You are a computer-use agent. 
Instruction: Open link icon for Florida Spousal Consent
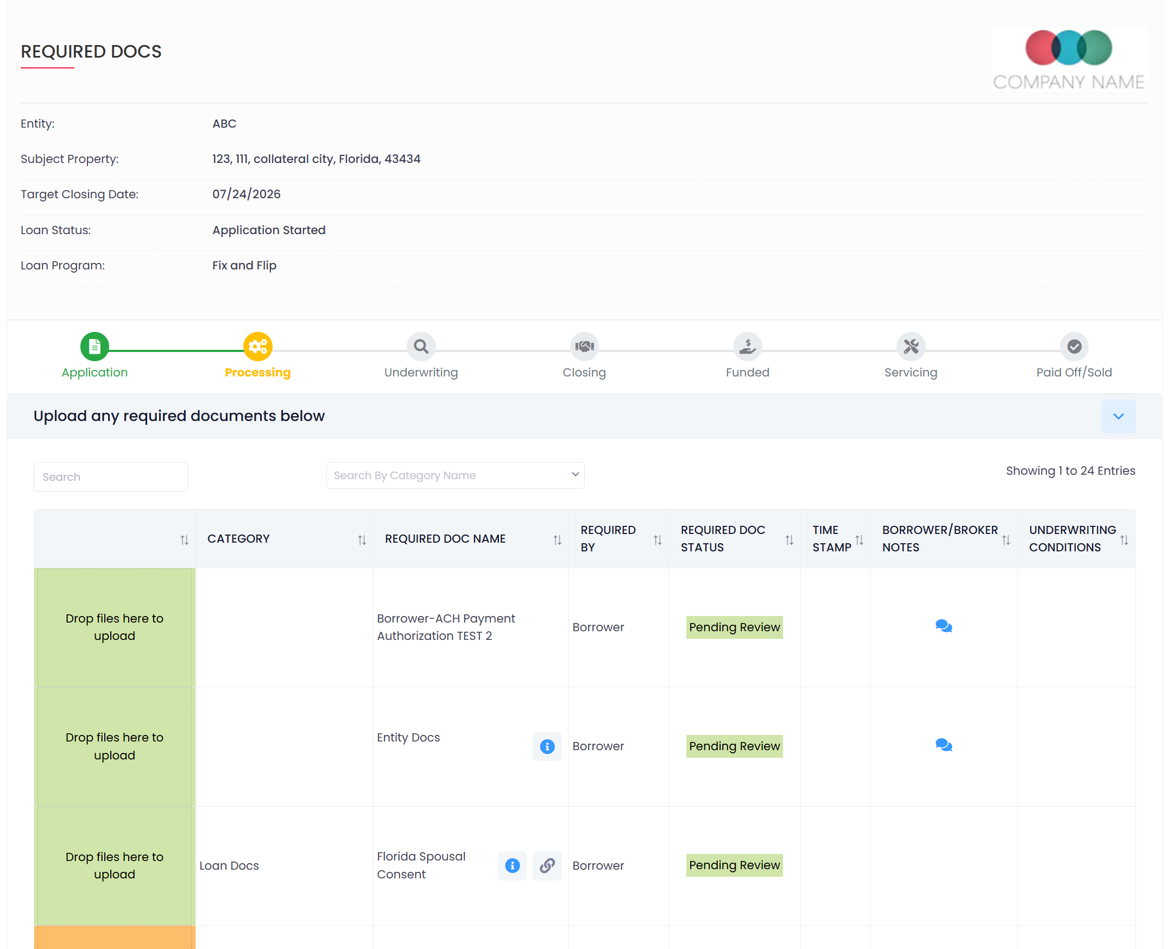pos(547,865)
